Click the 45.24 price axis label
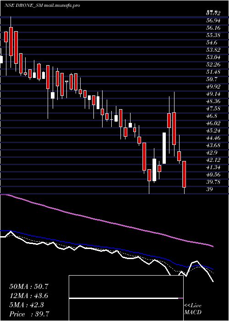This screenshot has height=321, width=229. [x=213, y=131]
